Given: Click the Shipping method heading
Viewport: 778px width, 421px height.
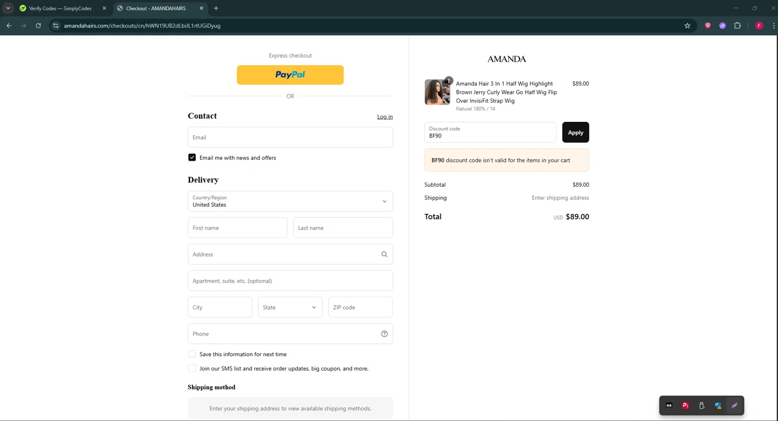Looking at the screenshot, I should tap(212, 387).
